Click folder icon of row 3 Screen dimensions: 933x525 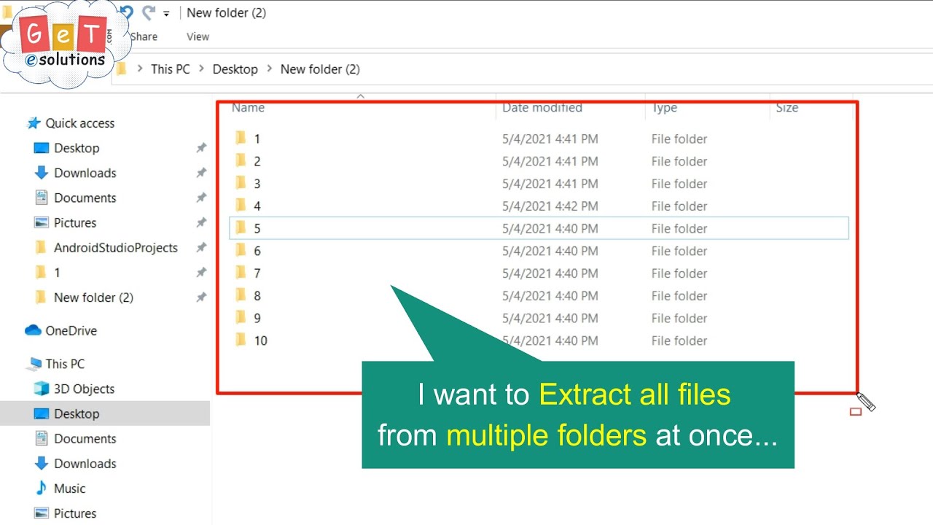tap(241, 182)
